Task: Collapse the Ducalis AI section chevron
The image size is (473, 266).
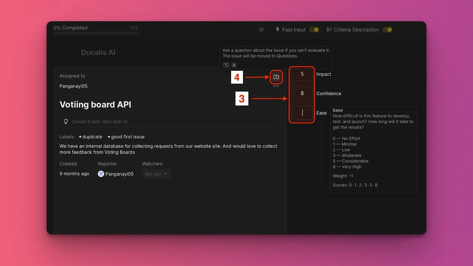Action: (x=61, y=53)
